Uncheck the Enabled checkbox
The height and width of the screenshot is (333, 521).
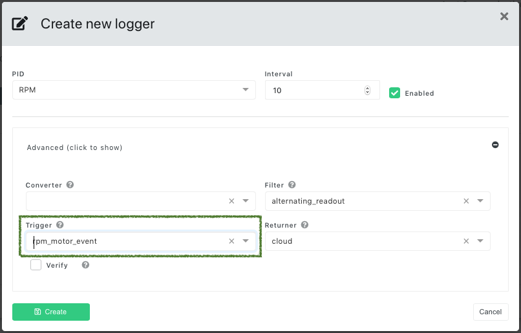point(394,93)
